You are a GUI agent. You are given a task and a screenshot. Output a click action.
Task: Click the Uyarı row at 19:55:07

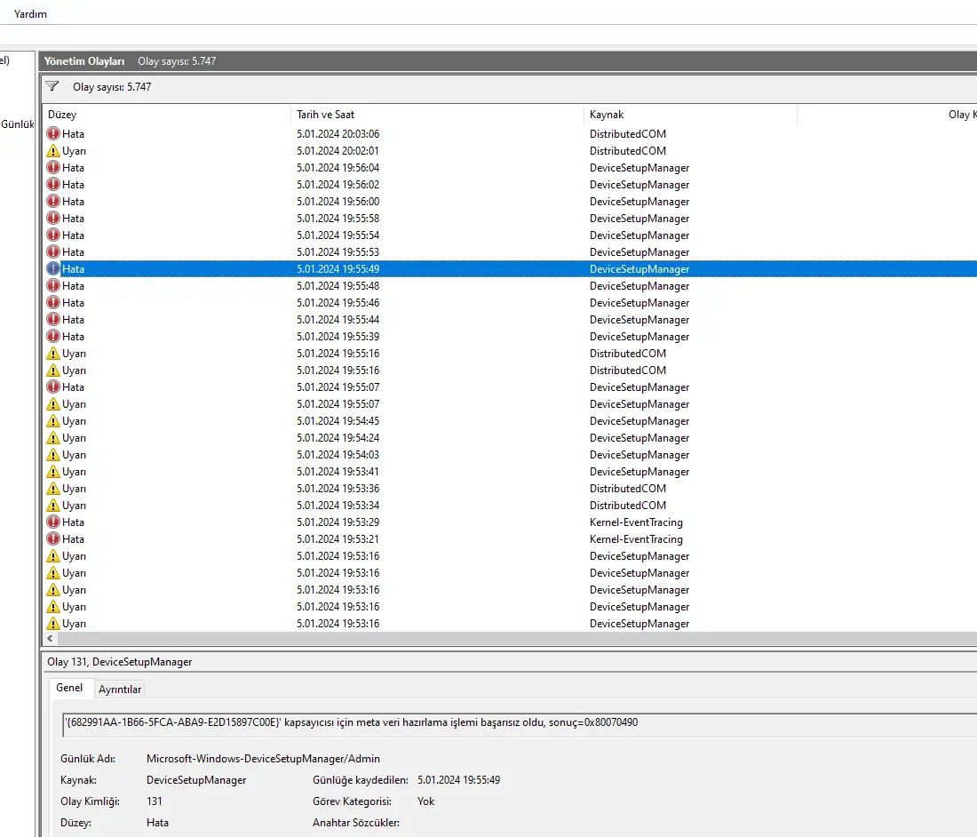coord(511,404)
